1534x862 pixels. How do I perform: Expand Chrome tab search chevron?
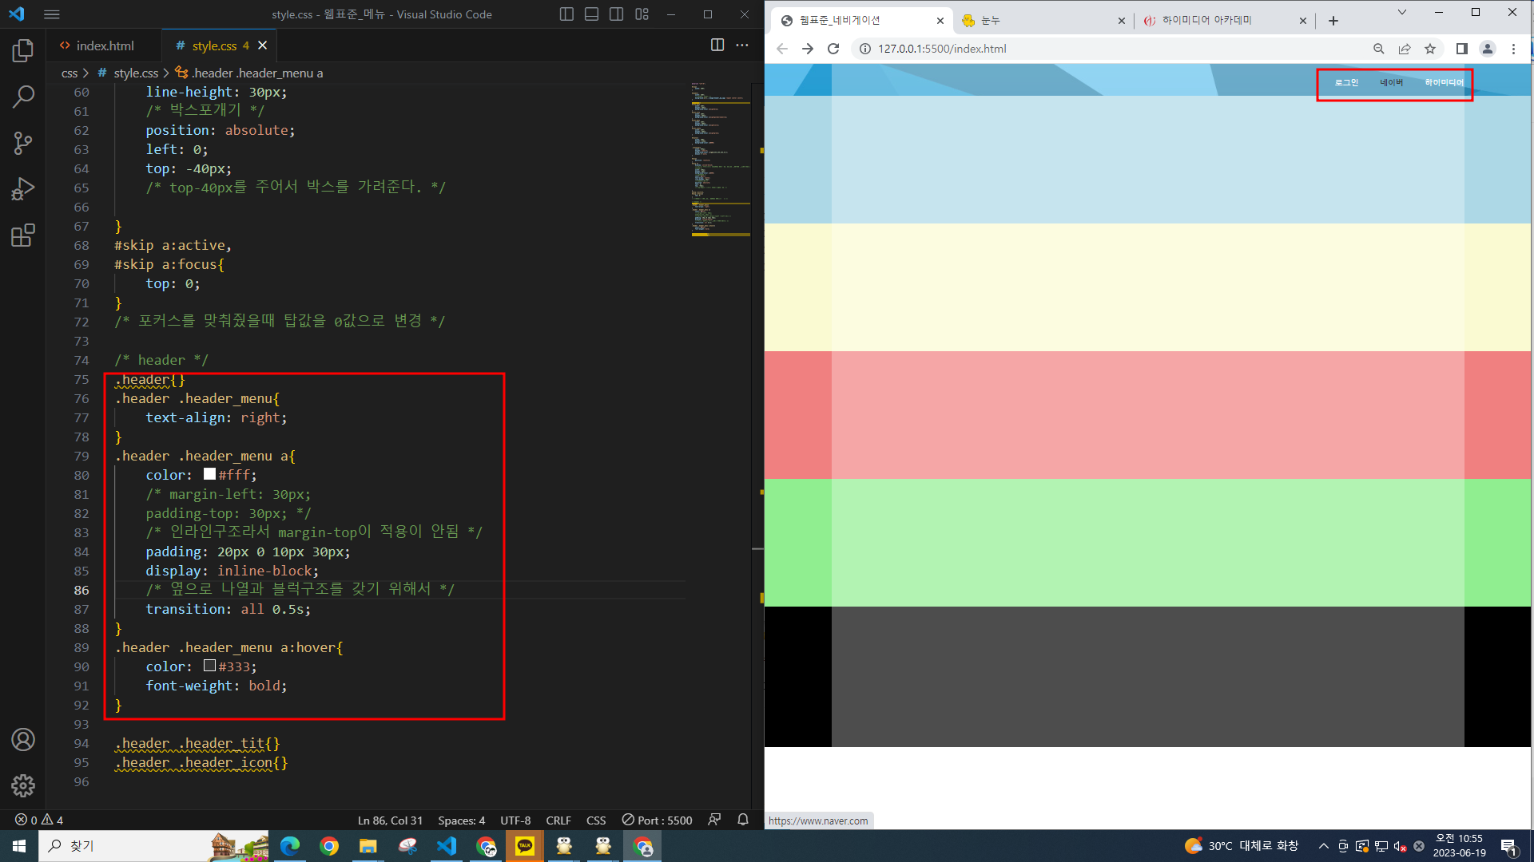[x=1401, y=12]
